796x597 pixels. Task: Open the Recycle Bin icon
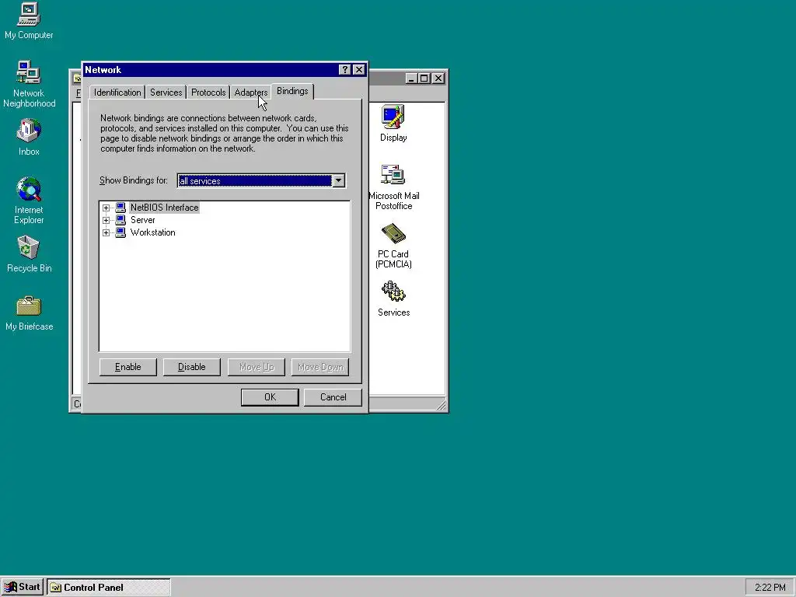click(29, 254)
